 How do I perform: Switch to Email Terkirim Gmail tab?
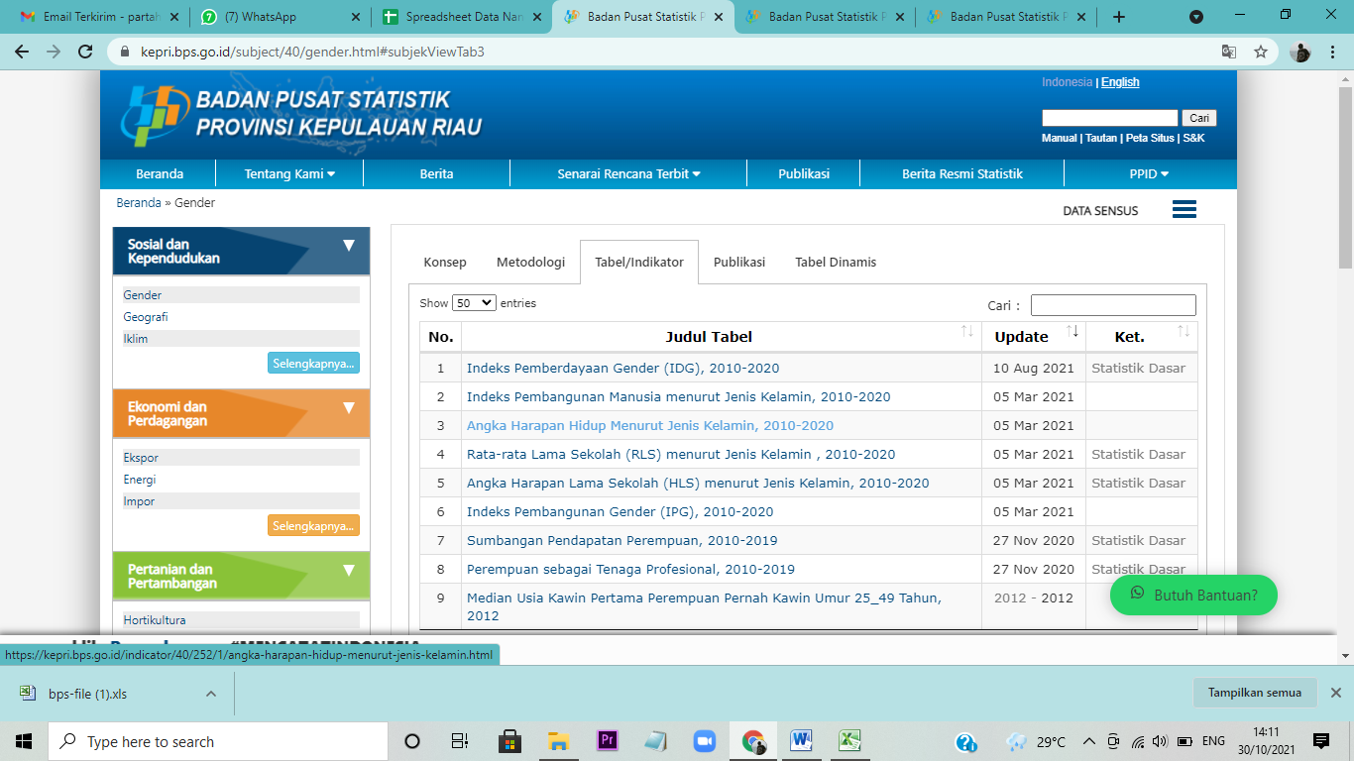coord(99,17)
